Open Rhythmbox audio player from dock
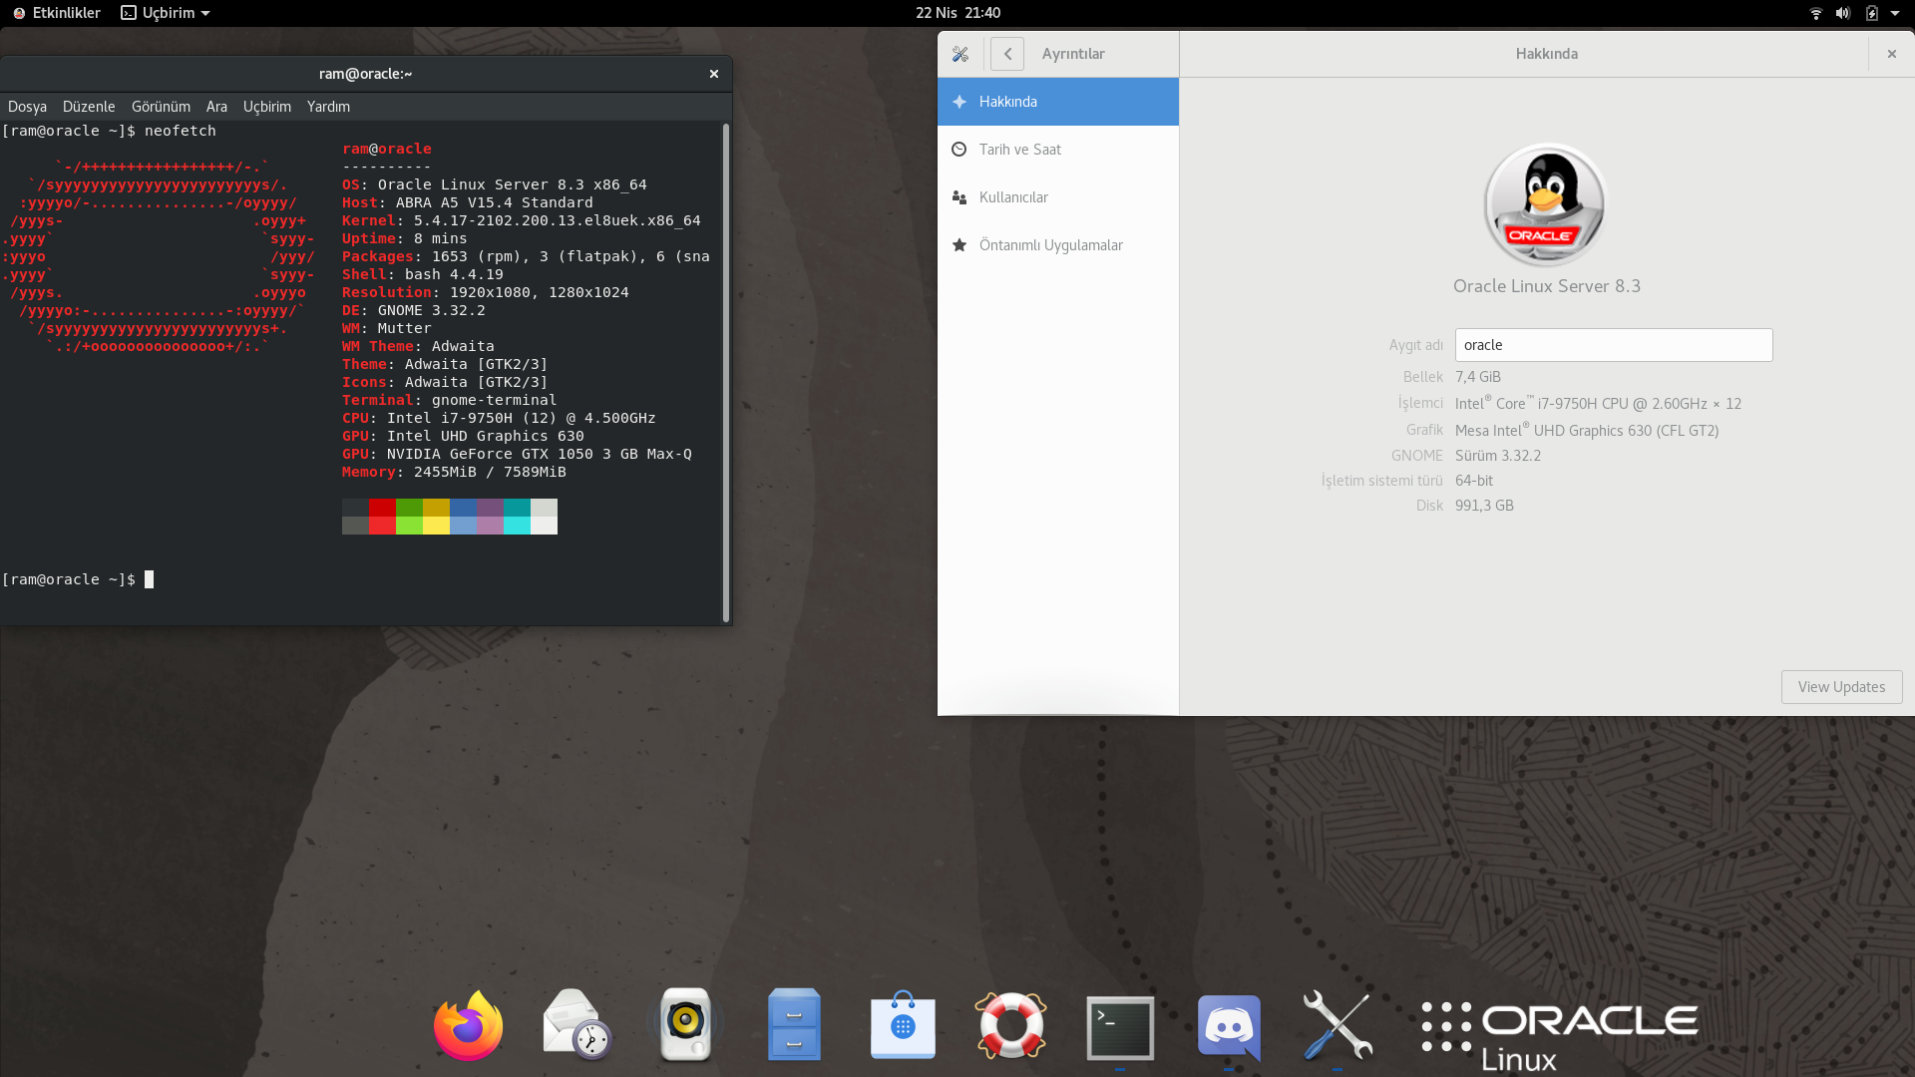Image resolution: width=1915 pixels, height=1077 pixels. coord(684,1026)
